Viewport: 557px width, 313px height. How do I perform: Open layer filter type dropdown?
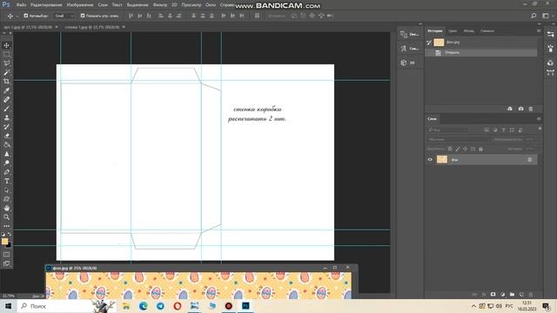(447, 130)
